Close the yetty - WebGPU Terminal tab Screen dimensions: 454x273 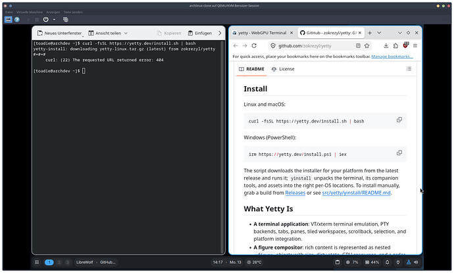[x=291, y=33]
